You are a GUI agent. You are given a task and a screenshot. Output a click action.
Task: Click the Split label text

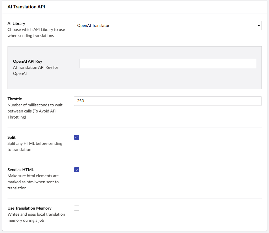(x=12, y=137)
